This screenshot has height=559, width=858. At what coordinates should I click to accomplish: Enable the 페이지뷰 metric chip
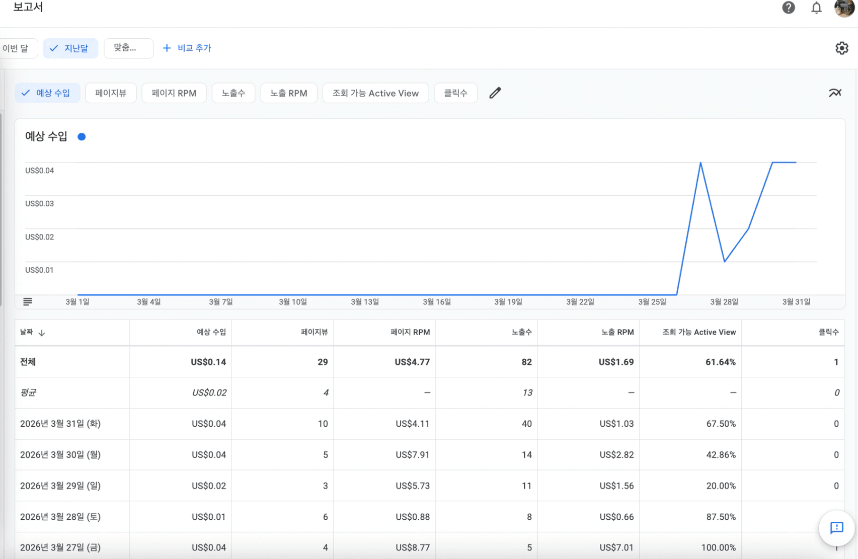pyautogui.click(x=111, y=93)
